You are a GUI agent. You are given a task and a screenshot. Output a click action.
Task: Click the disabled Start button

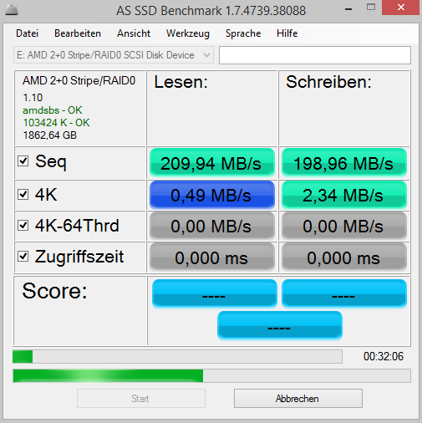coord(141,399)
